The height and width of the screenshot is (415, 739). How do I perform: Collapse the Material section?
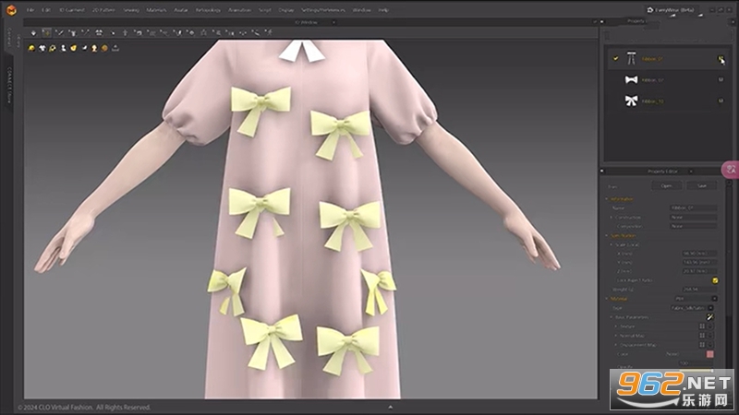pyautogui.click(x=607, y=299)
